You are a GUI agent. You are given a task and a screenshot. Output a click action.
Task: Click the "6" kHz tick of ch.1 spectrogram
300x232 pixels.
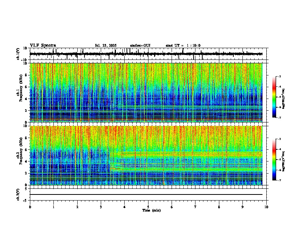click(x=27, y=87)
